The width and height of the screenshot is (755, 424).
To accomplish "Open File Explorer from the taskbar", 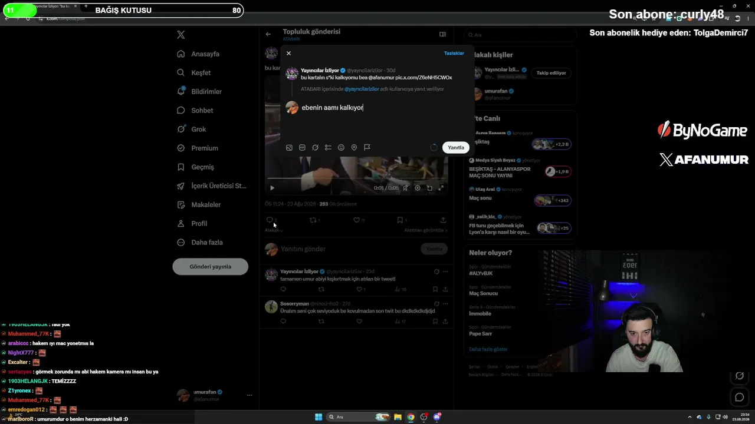I will (398, 417).
